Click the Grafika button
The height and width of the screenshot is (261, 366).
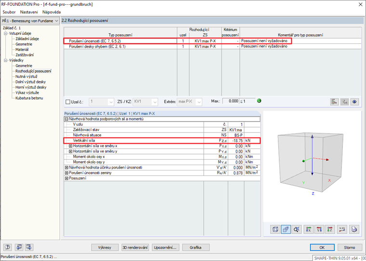click(x=196, y=248)
